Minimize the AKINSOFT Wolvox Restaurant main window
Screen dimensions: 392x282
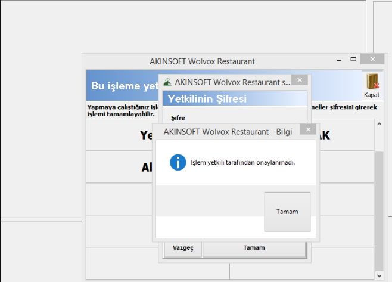[x=339, y=60]
